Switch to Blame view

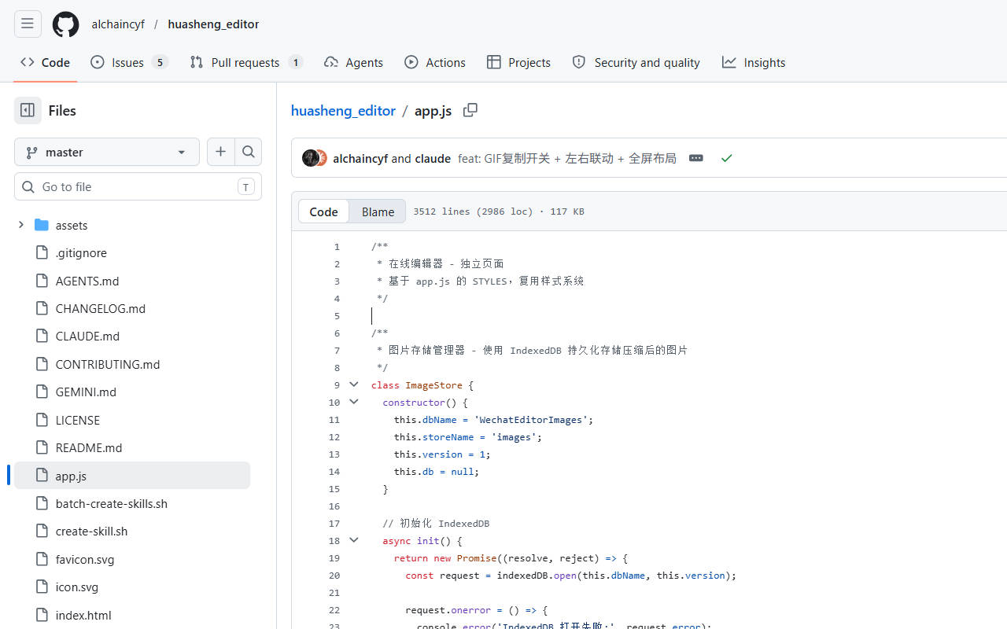point(378,212)
